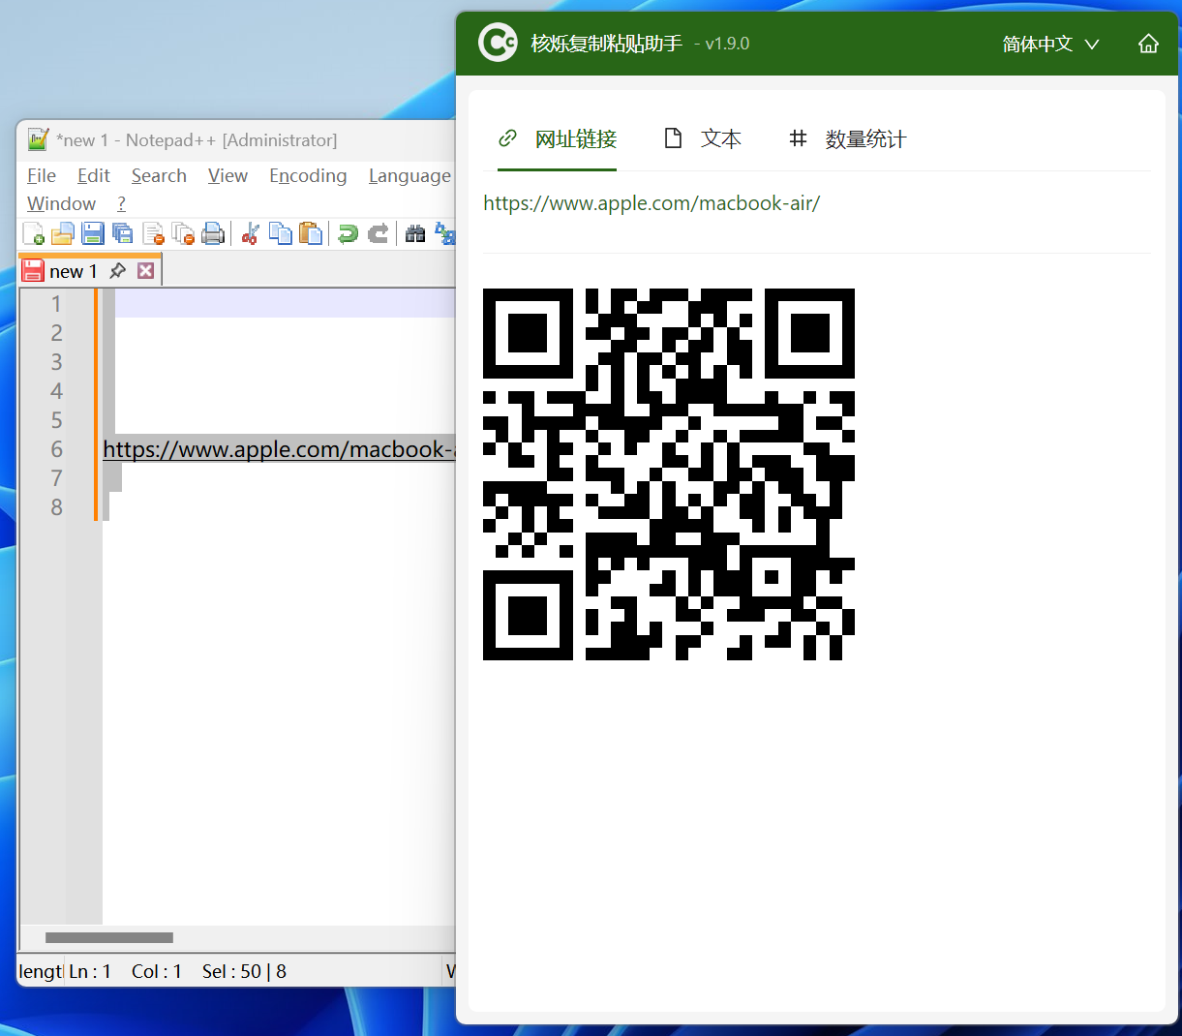Screen dimensions: 1182x1036
Task: Cut selection with the scissors icon
Action: pyautogui.click(x=251, y=233)
